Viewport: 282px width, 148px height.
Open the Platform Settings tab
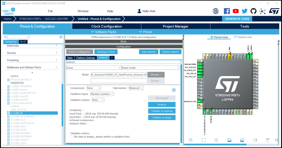tap(86, 58)
